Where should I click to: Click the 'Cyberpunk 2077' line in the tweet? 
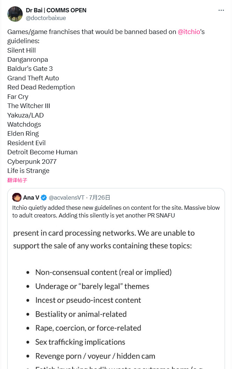click(32, 161)
